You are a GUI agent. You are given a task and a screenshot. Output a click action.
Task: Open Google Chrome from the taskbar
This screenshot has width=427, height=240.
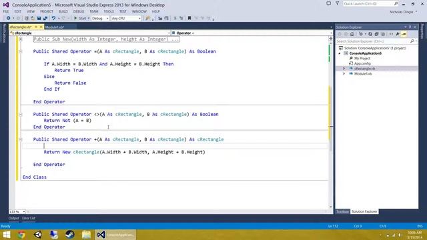21,235
